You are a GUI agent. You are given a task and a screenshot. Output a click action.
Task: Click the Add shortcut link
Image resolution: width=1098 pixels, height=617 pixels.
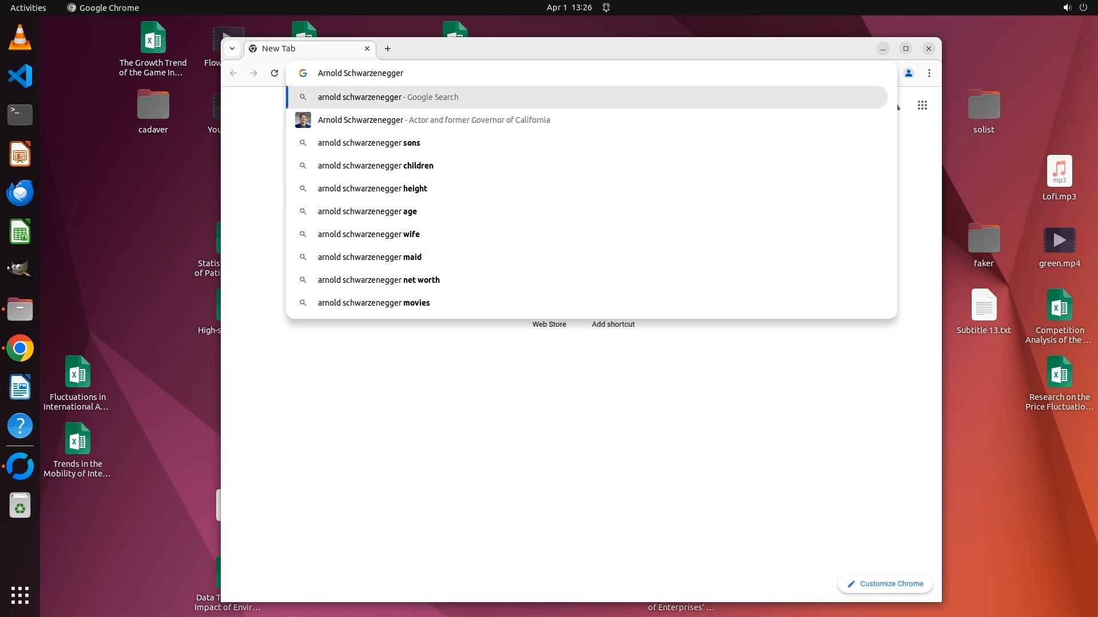click(613, 324)
